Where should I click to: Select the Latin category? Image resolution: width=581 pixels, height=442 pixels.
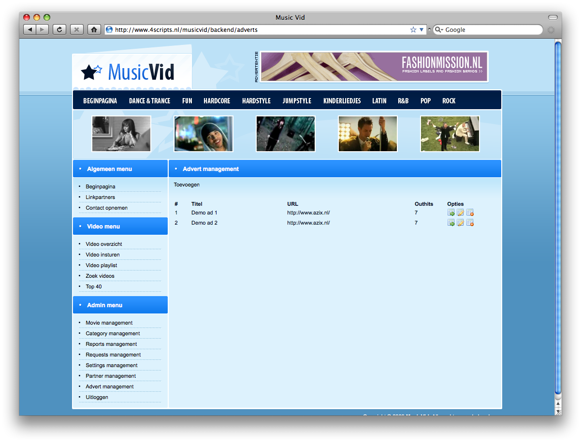pyautogui.click(x=379, y=101)
